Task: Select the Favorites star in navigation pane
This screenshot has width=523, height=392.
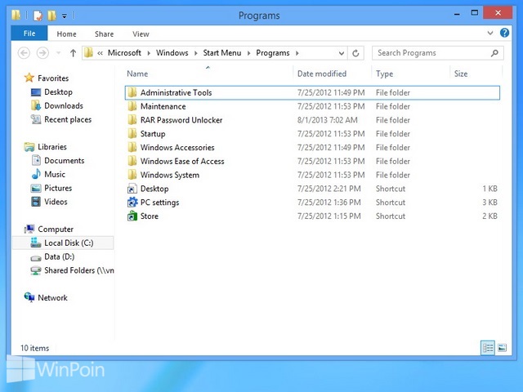Action: point(29,78)
